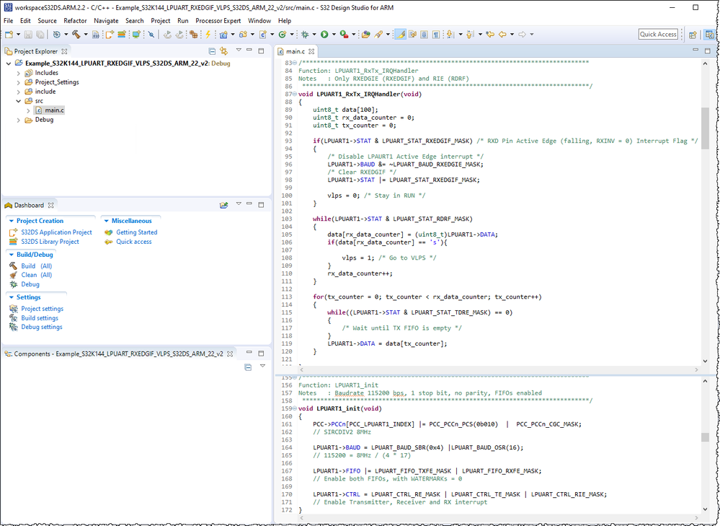Collapse the Project Creation dashboard section
Screen dimensions: 720x526
(x=12, y=222)
